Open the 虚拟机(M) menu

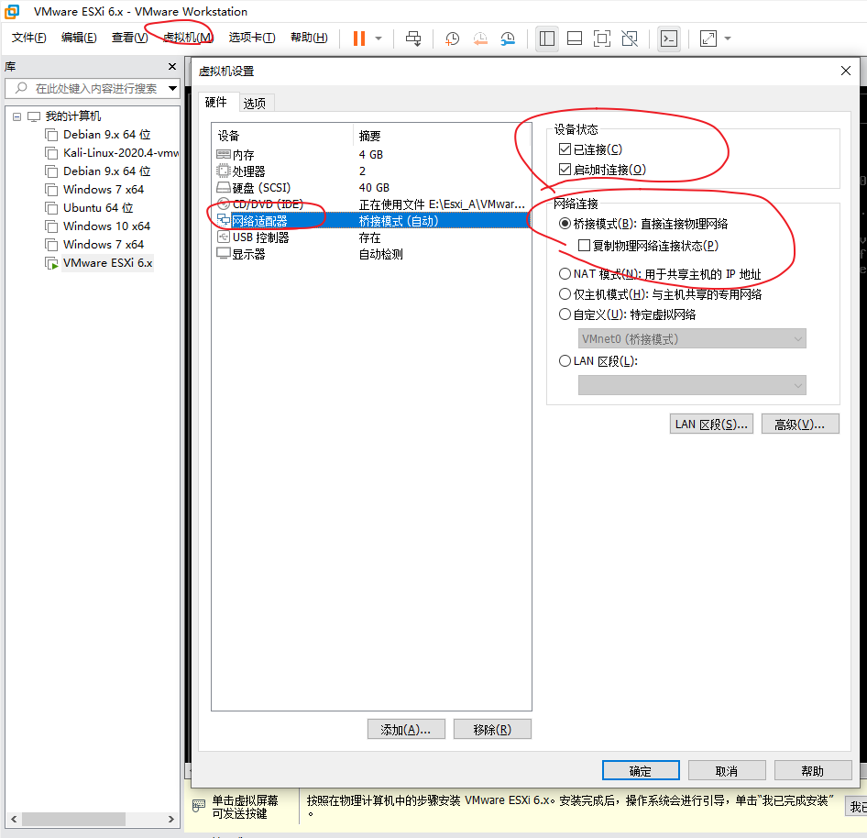[188, 37]
